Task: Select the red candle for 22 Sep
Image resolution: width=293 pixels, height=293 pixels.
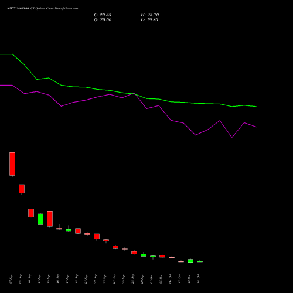Action: pyautogui.click(x=97, y=236)
